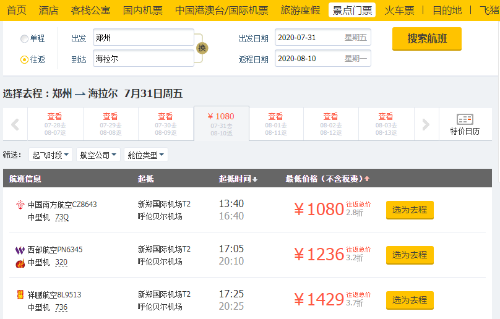This screenshot has width=500, height=319.
Task: Select the 08-01 departure date cell
Action: point(275,124)
